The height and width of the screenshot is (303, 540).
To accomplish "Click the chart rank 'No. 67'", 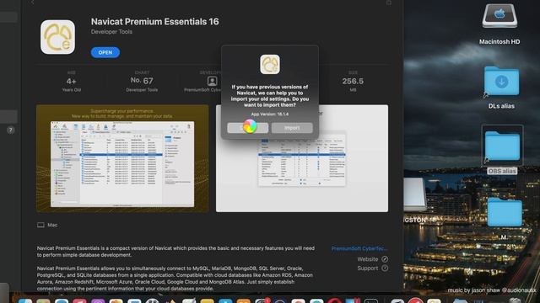I will coord(142,81).
